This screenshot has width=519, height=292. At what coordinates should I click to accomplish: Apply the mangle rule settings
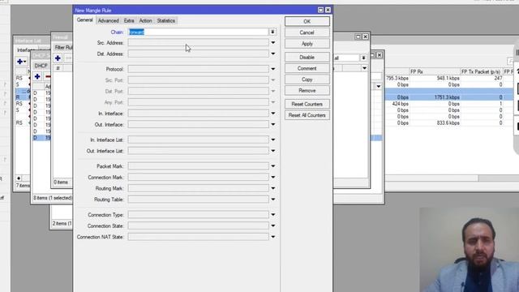307,44
